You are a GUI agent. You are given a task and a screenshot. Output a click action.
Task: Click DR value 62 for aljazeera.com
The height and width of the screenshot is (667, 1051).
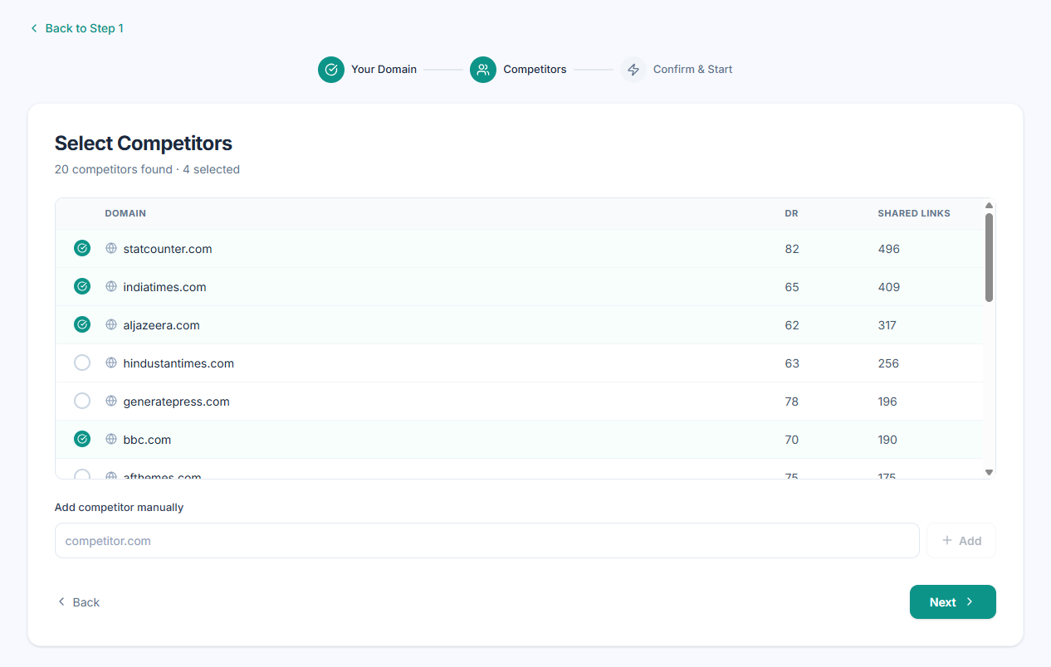pos(792,325)
